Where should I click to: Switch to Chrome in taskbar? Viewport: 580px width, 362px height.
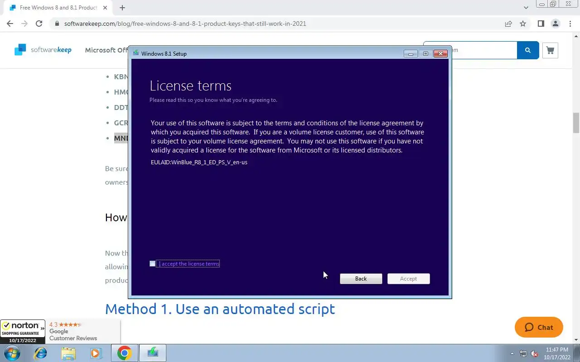coord(125,353)
